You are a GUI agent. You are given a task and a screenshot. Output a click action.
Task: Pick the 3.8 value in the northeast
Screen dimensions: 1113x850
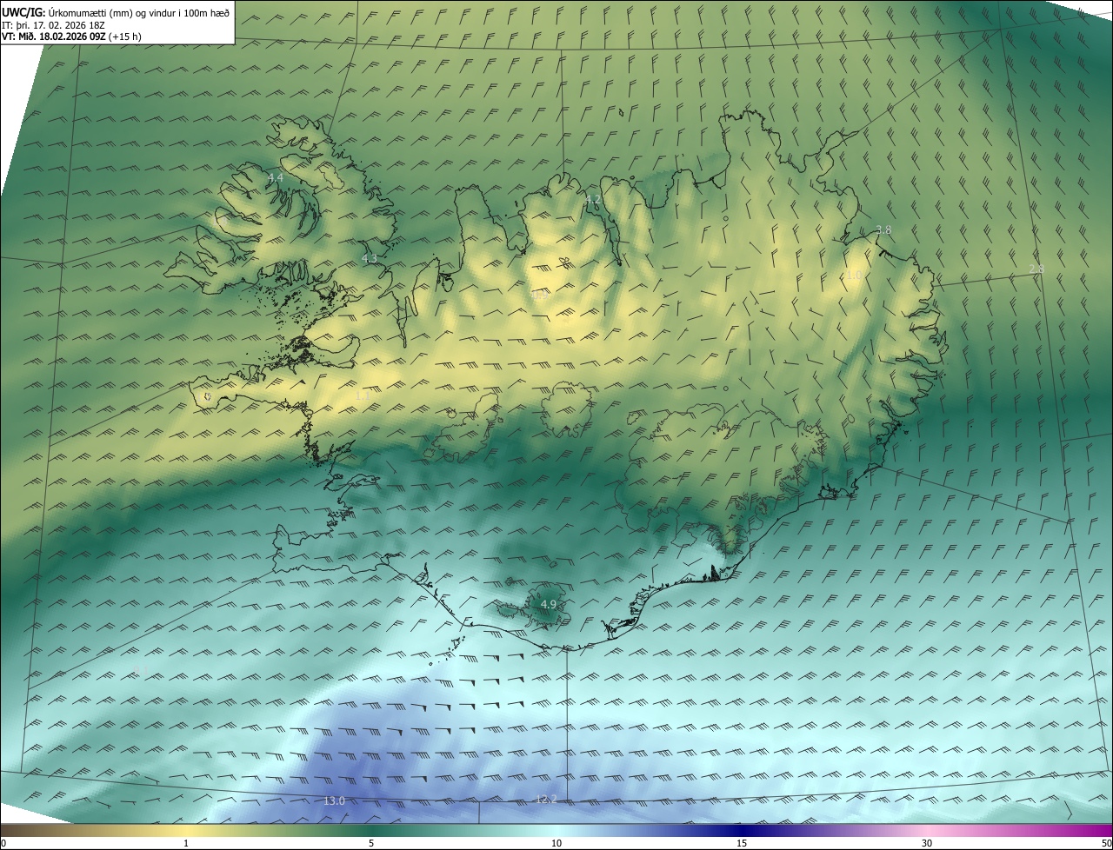pos(883,230)
